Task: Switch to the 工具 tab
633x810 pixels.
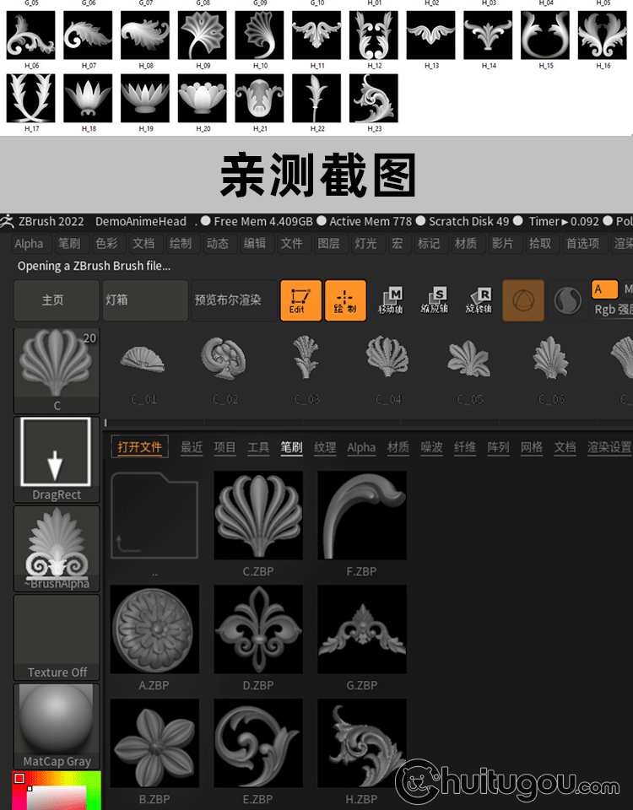Action: click(258, 447)
